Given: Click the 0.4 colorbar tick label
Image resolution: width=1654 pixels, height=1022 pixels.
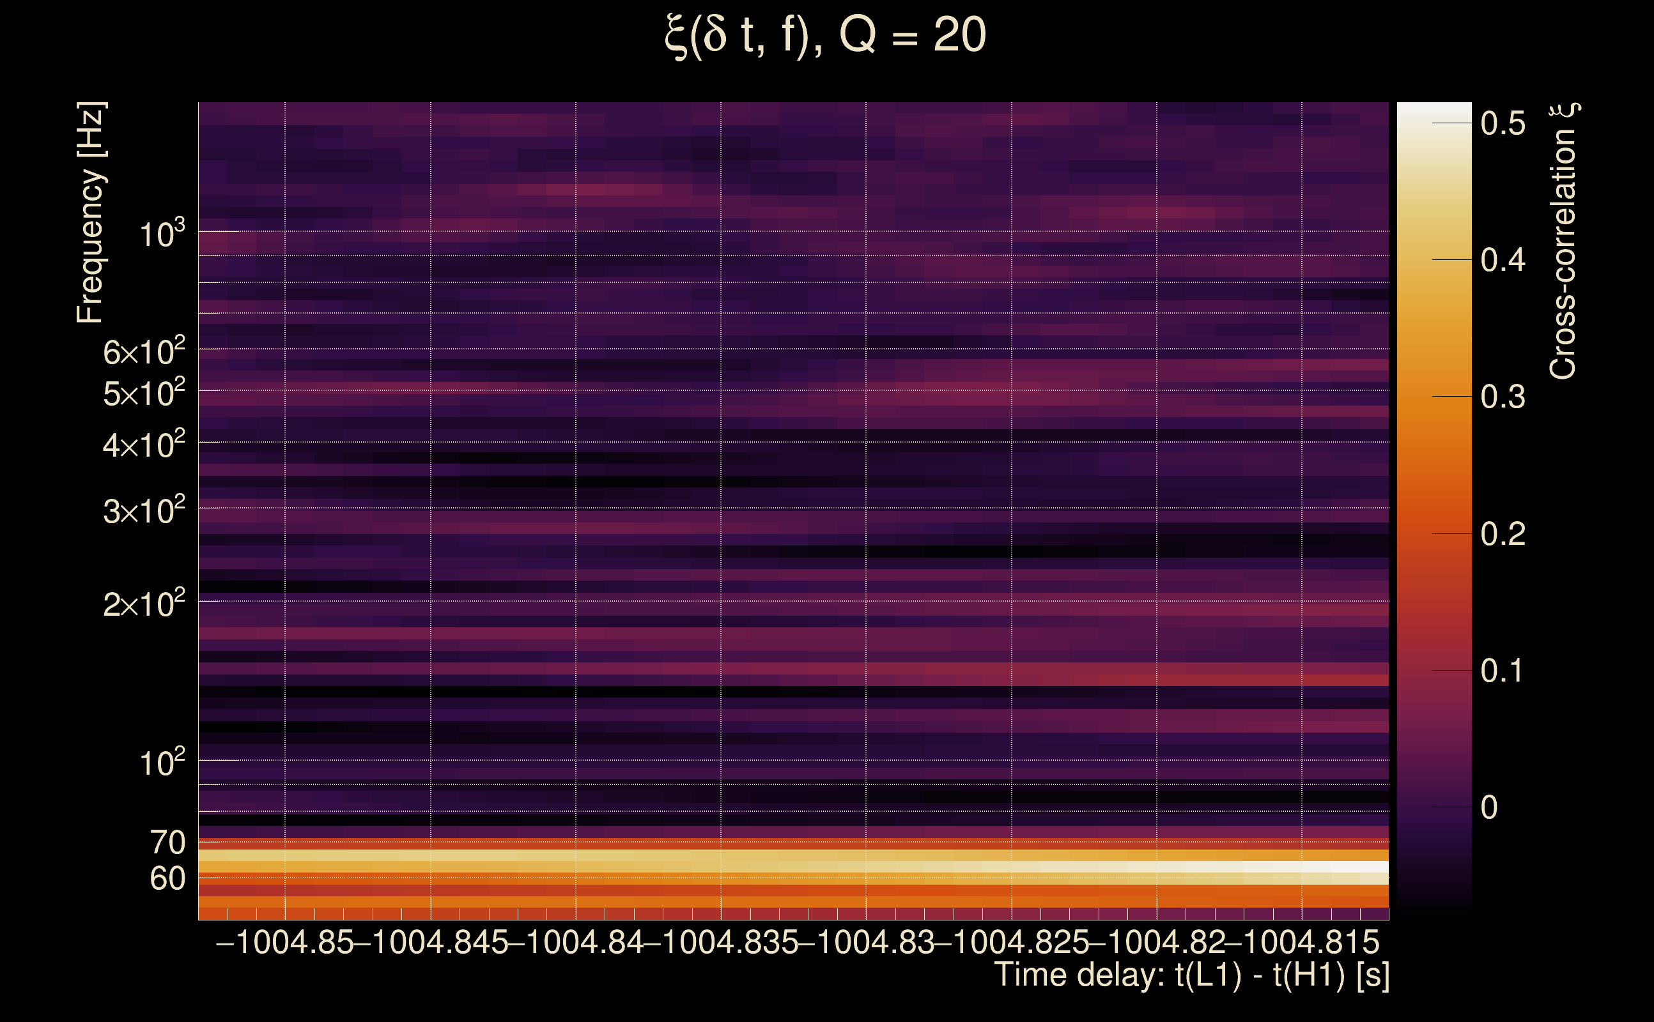Looking at the screenshot, I should tap(1503, 259).
